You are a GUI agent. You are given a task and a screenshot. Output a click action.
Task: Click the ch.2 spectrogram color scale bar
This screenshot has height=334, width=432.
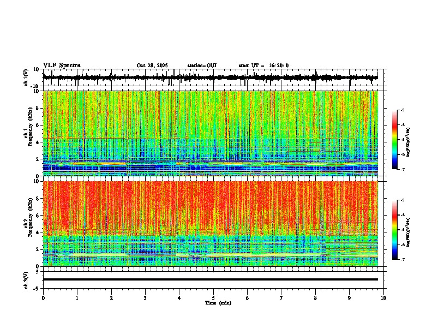tap(395, 230)
